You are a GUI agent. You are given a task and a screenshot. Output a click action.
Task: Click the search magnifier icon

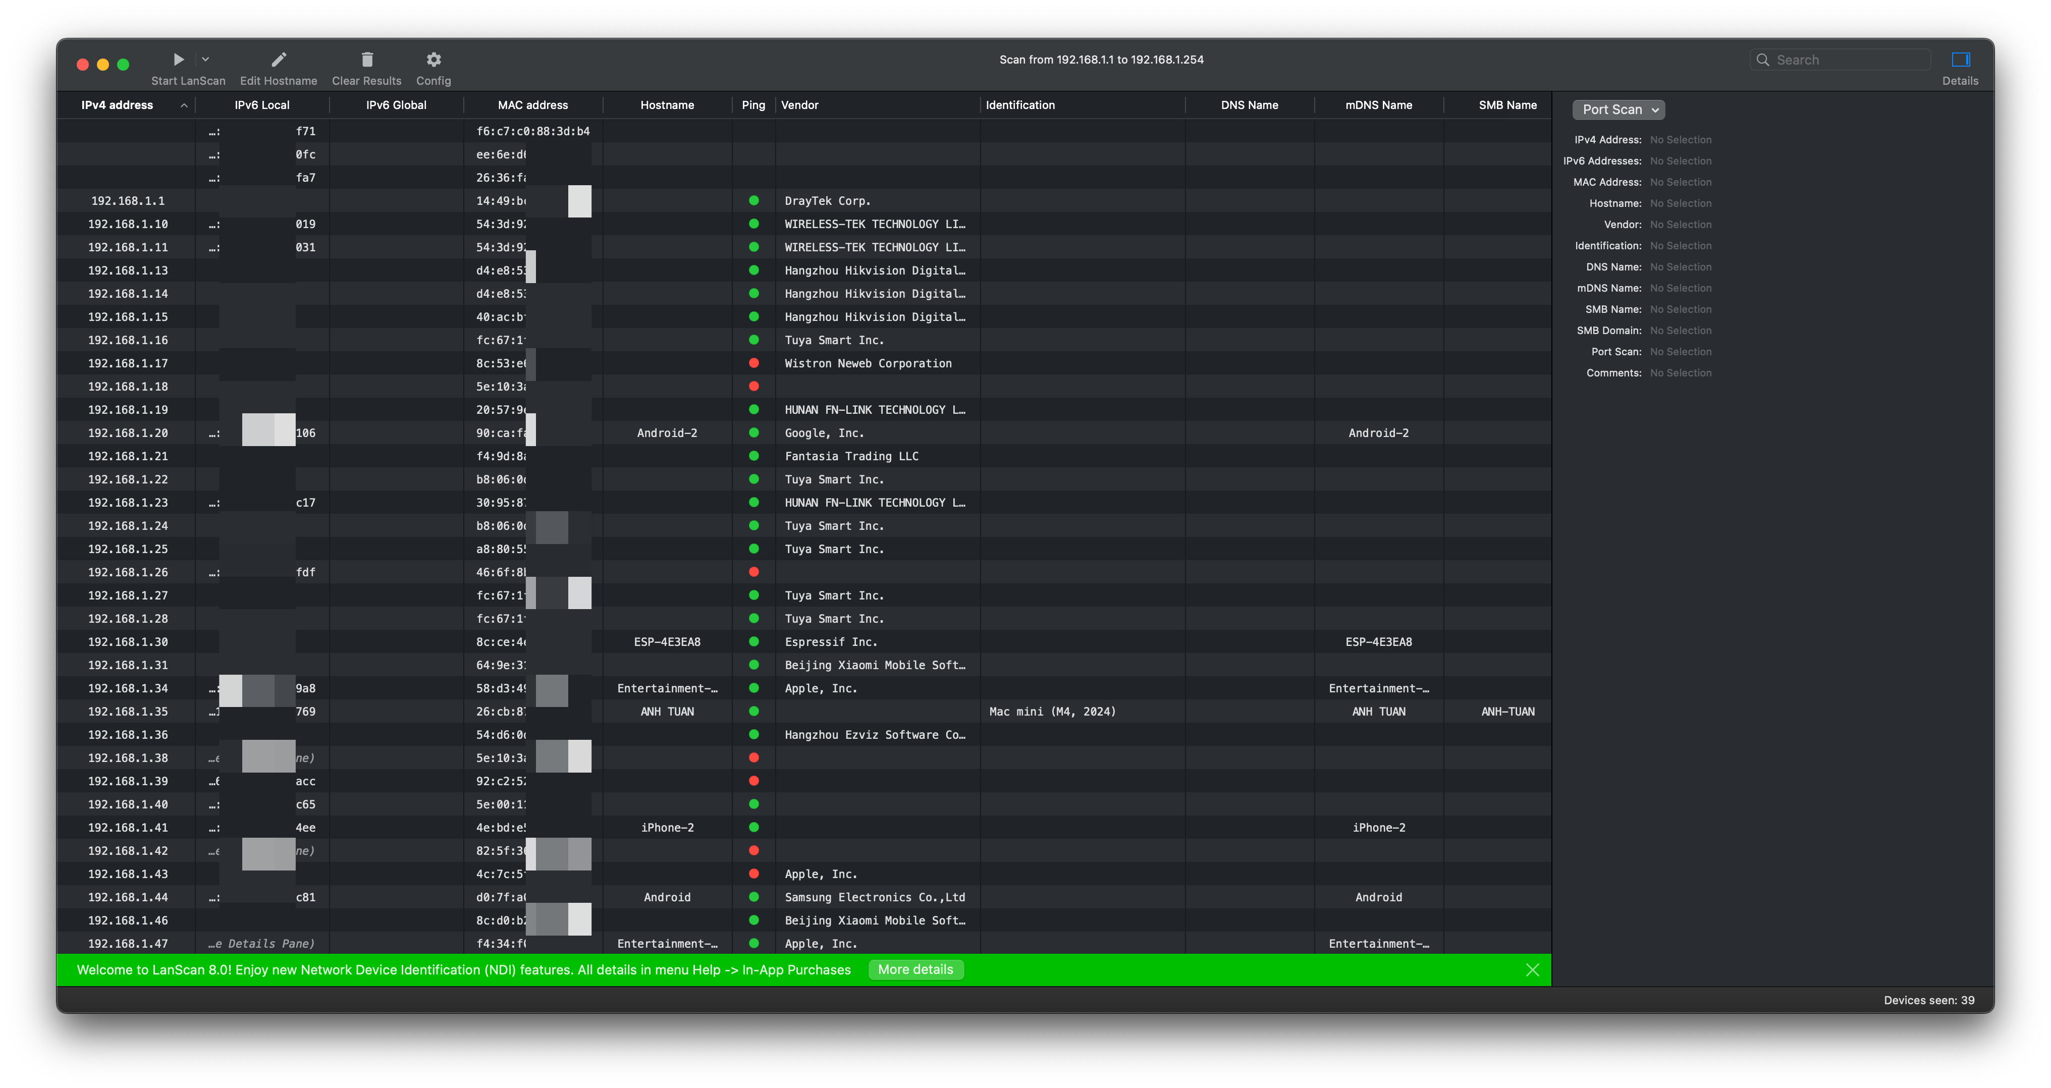1763,60
